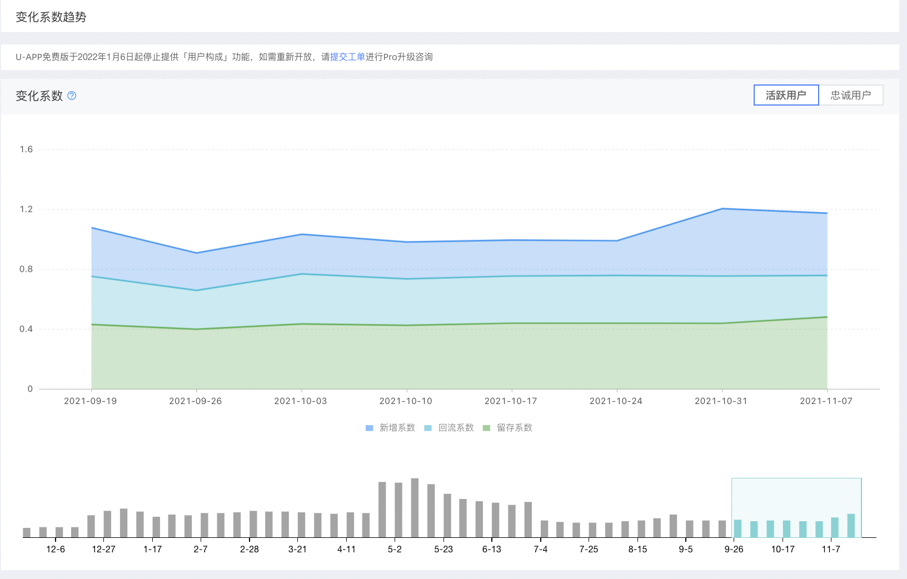Viewport: 907px width, 579px height.
Task: Click the 4-11 overview timeline label
Action: (x=346, y=550)
